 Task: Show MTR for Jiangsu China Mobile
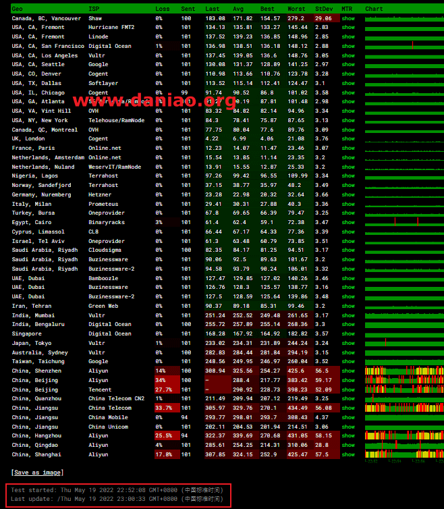348,417
